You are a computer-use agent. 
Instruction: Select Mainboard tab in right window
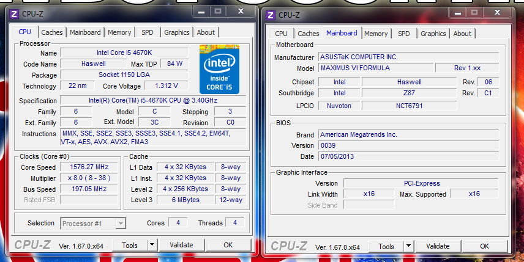click(x=342, y=33)
